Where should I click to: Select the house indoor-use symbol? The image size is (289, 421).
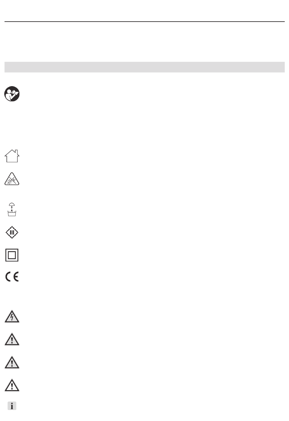12,156
